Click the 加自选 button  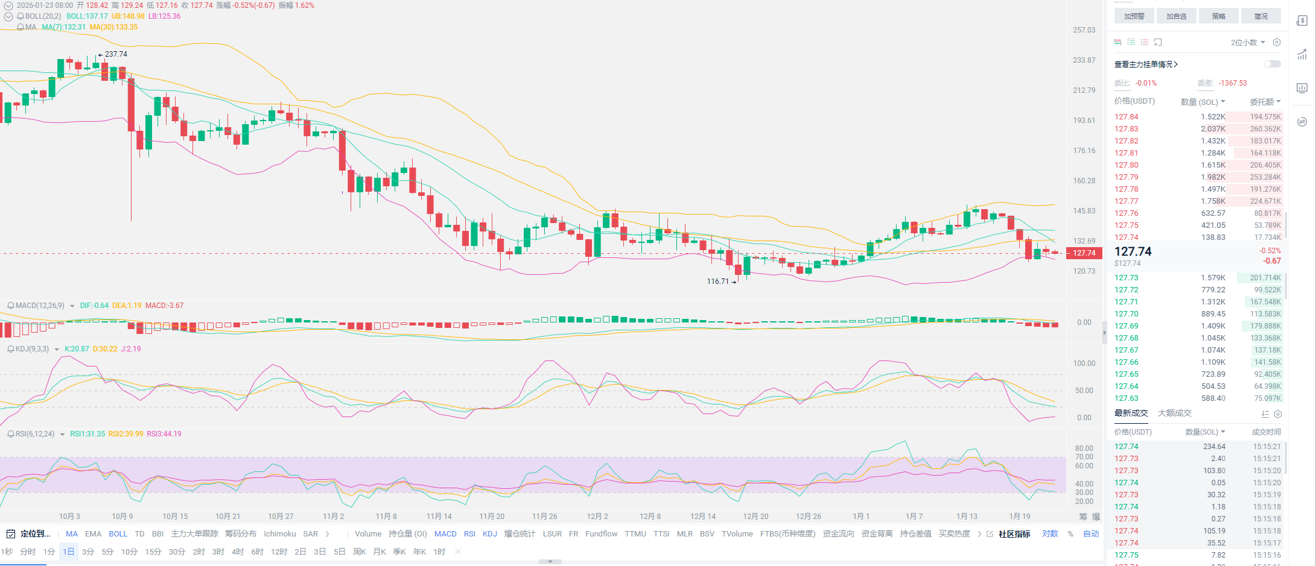point(1176,16)
